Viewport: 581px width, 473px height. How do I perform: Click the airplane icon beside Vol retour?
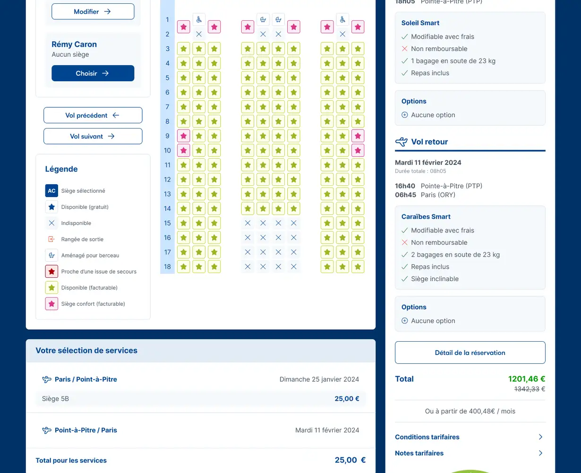tap(401, 141)
